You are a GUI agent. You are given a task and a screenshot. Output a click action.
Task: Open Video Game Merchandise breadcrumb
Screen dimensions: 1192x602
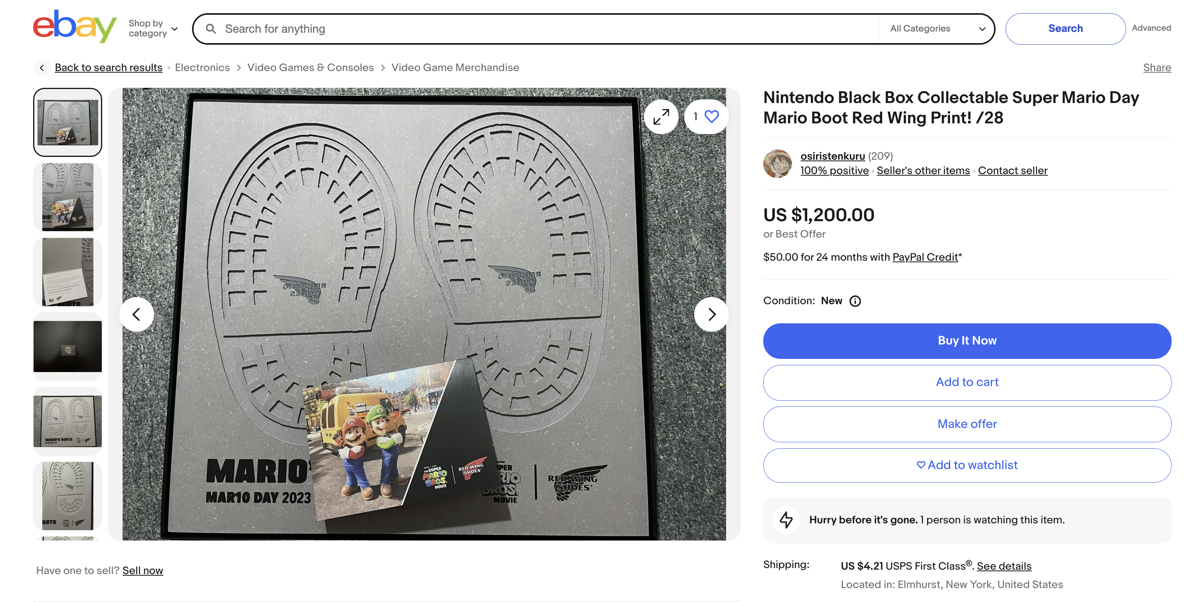(455, 67)
